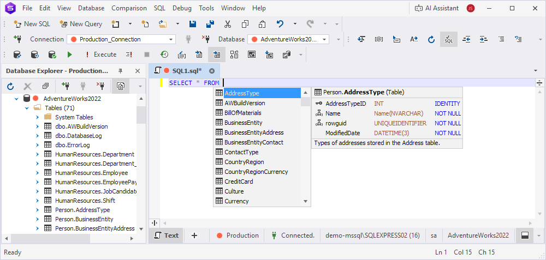Switch to the SQL1.sql tab

click(187, 71)
